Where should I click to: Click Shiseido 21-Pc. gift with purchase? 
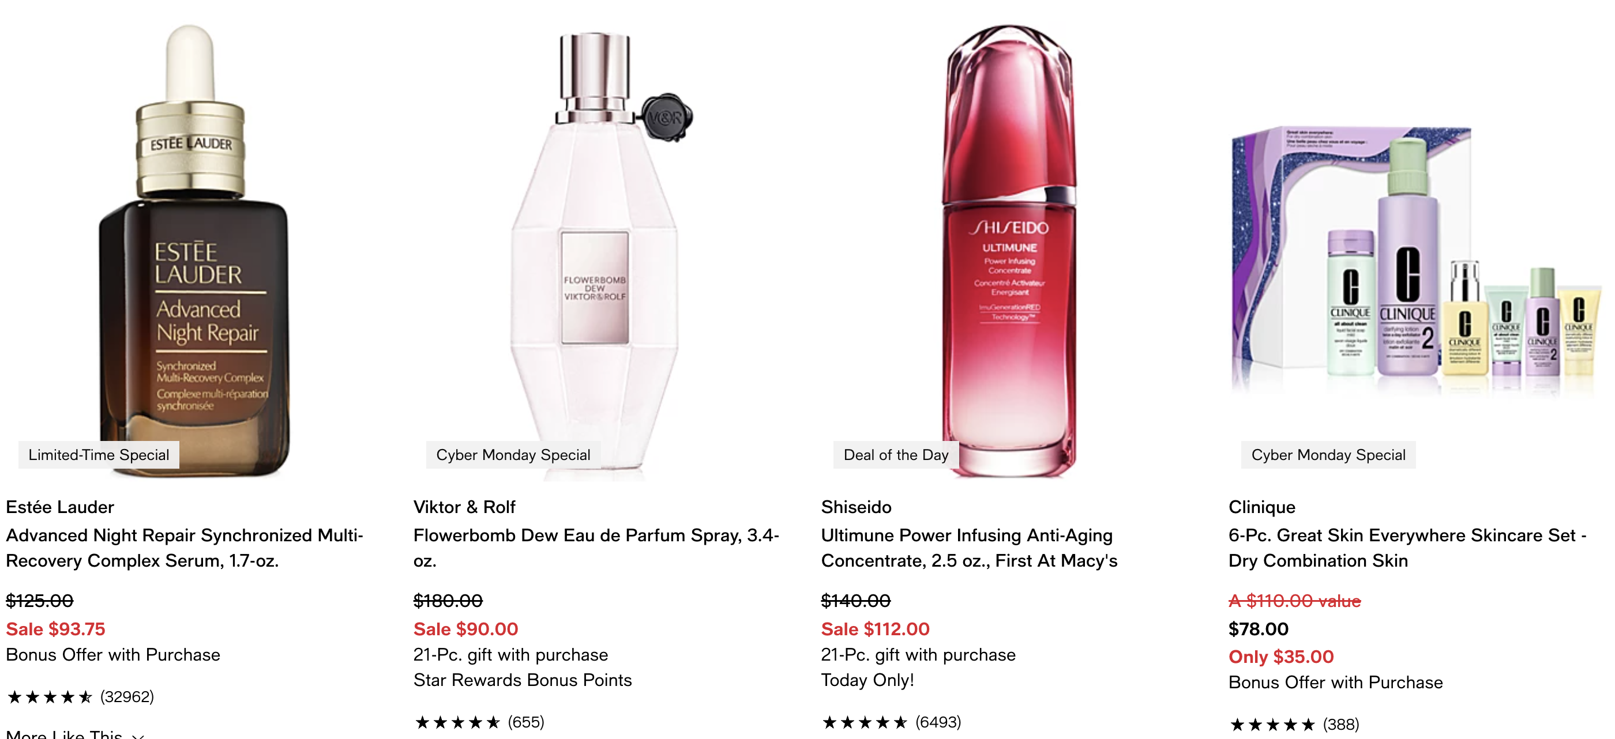[918, 655]
